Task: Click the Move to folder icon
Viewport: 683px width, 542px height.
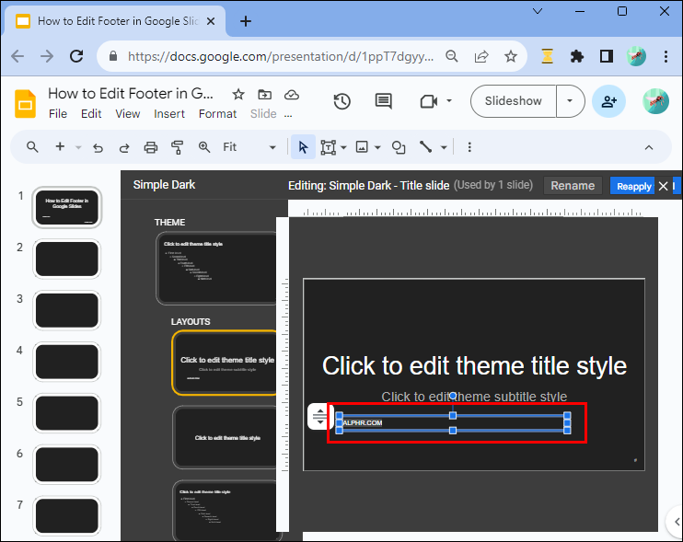Action: [265, 95]
